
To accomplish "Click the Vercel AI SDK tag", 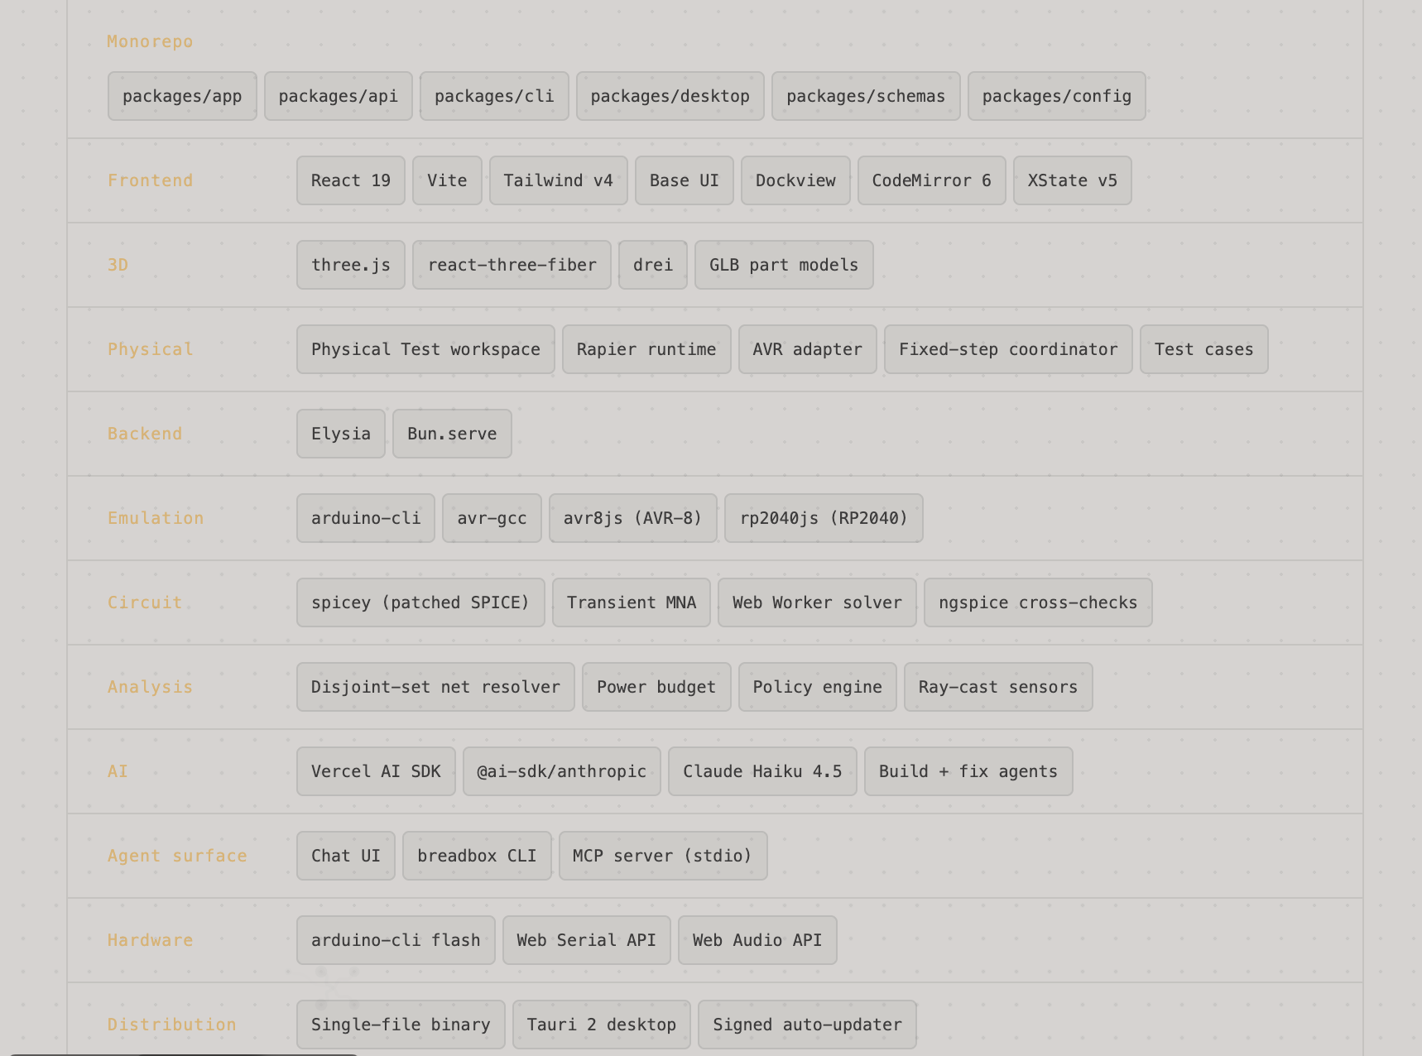I will pyautogui.click(x=376, y=771).
